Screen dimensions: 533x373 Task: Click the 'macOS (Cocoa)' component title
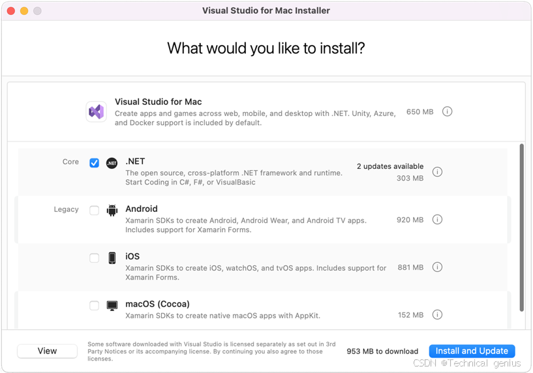pyautogui.click(x=157, y=304)
